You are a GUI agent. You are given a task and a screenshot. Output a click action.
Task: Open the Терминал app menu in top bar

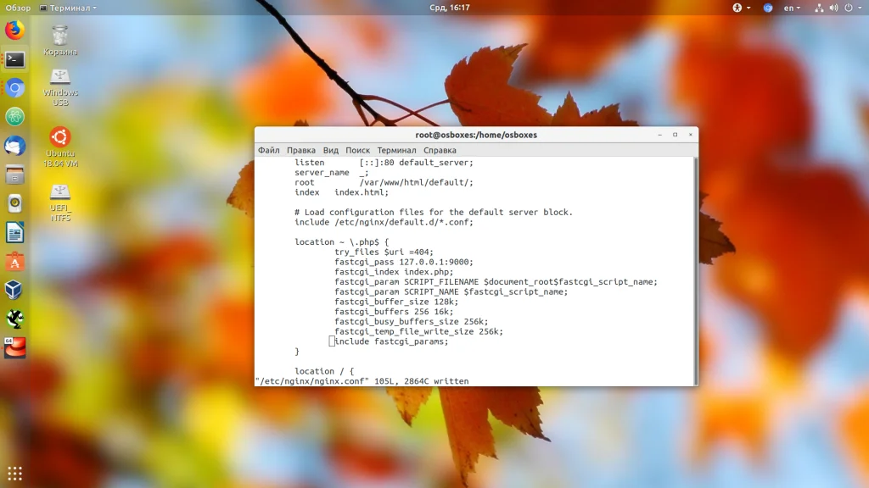[x=68, y=8]
